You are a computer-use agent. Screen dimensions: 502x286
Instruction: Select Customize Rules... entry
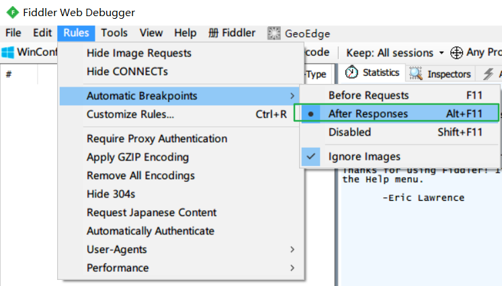[x=181, y=115]
